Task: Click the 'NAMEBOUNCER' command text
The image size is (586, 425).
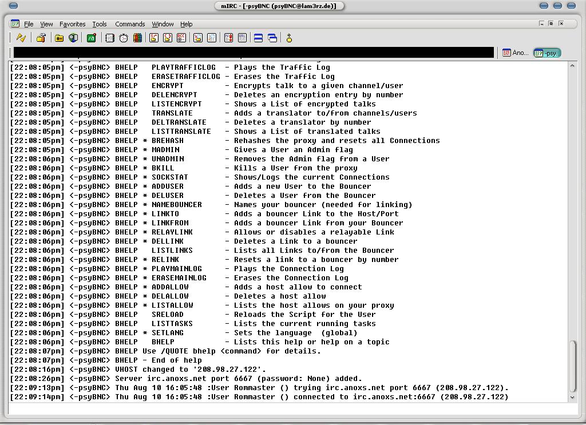Action: click(x=177, y=205)
